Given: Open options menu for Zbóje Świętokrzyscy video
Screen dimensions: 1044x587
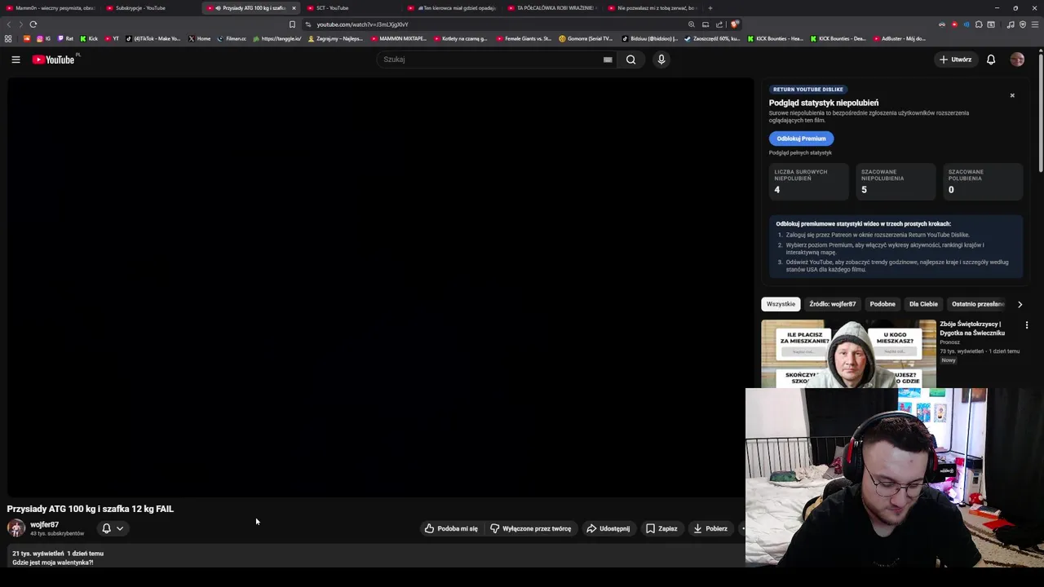Looking at the screenshot, I should 1027,325.
